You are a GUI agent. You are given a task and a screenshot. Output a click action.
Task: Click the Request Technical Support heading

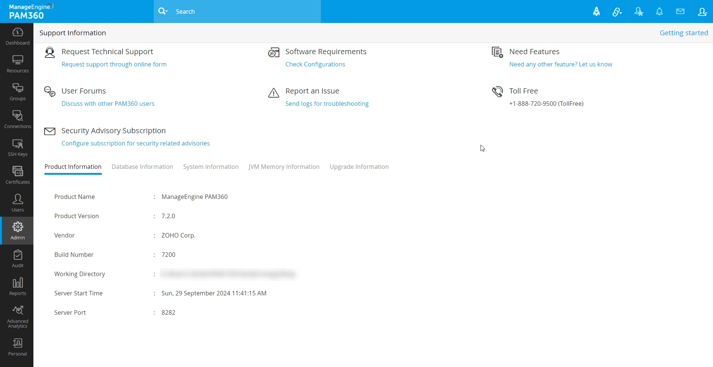107,52
